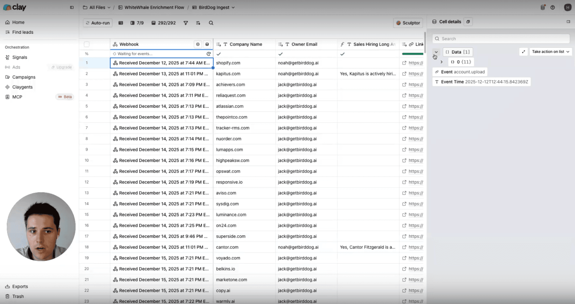Click the table search magnifier icon
This screenshot has width=575, height=304.
[211, 23]
